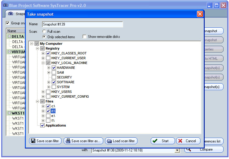The image size is (229, 159).
Task: Uncheck the Applications checkbox
Action: click(x=43, y=126)
